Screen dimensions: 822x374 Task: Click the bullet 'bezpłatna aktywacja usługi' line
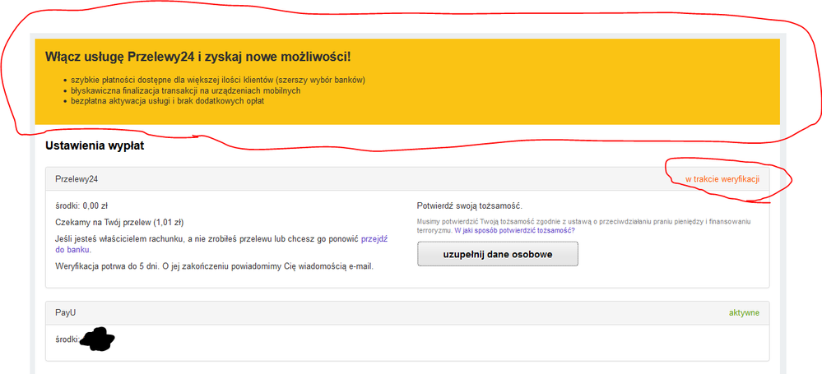pos(167,101)
